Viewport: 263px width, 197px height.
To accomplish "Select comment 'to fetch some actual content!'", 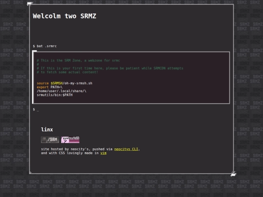I will [x=67, y=72].
